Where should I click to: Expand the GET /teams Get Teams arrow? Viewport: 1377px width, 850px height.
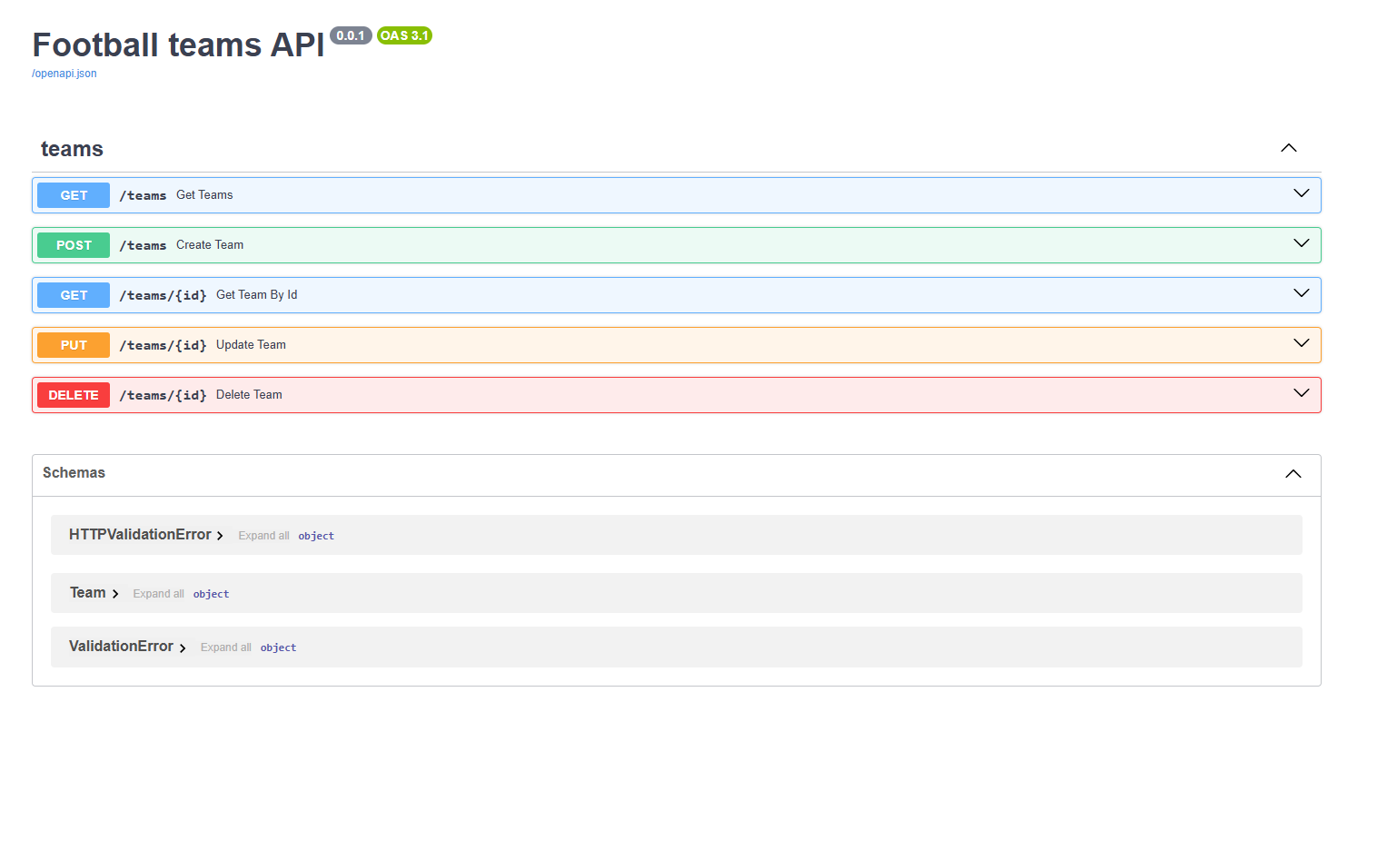click(x=1301, y=193)
